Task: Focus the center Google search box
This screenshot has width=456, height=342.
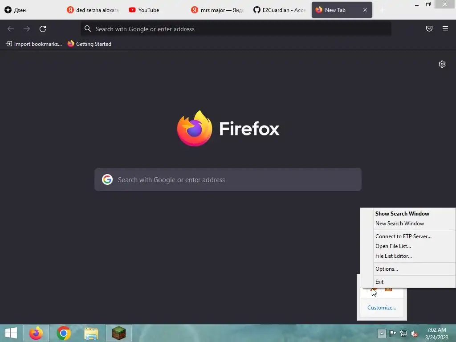Action: (228, 179)
